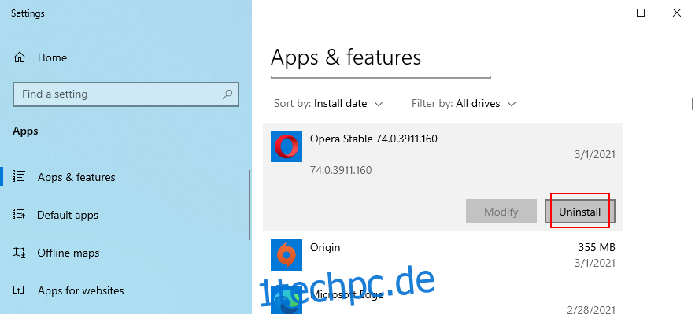Click the Opera version number 74.0.3911.160

[x=341, y=170]
